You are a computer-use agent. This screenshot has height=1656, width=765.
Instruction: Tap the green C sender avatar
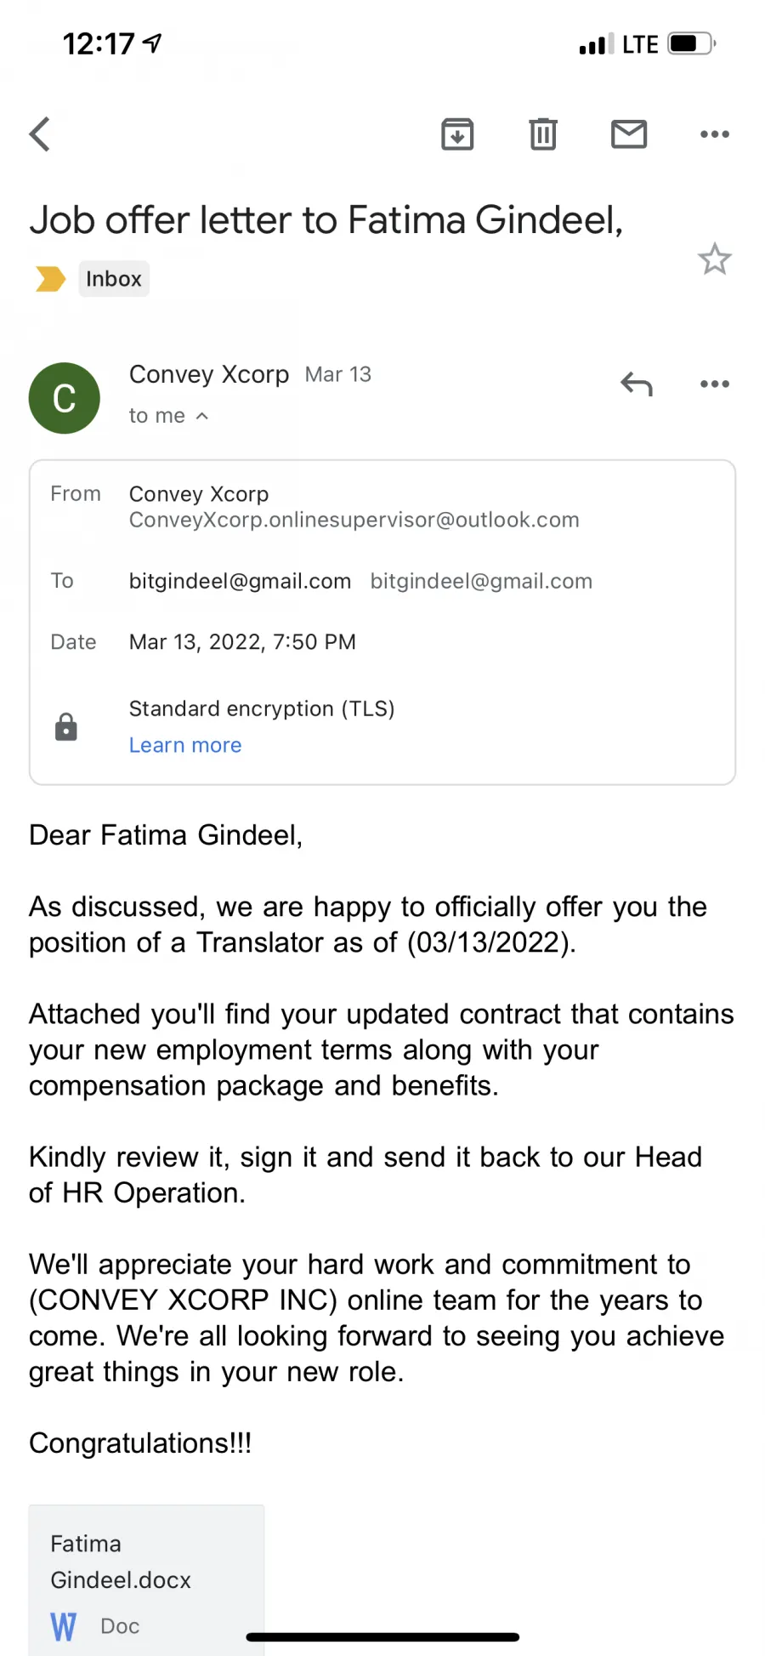coord(65,398)
